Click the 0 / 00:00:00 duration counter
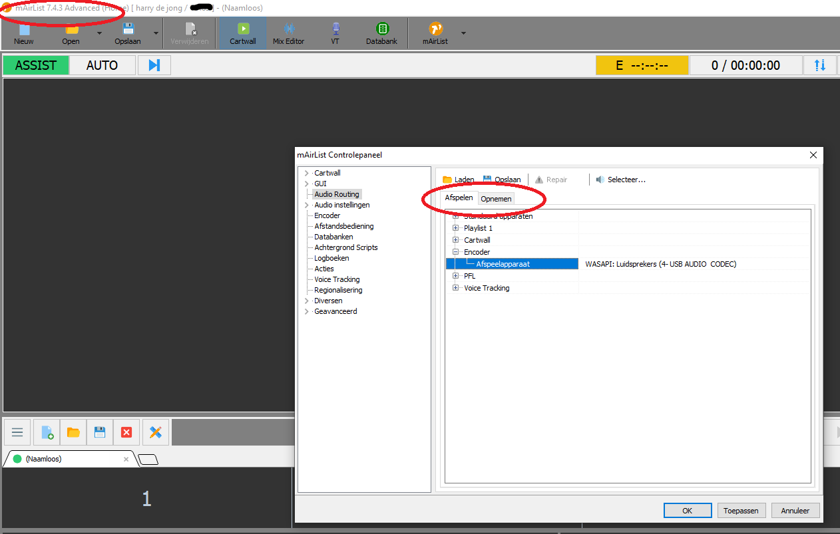840x534 pixels. (745, 65)
